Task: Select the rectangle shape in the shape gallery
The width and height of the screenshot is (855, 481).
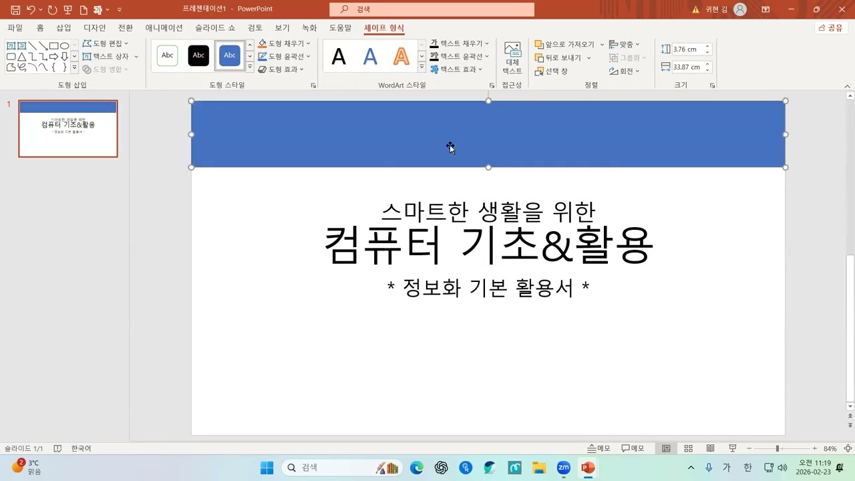Action: click(53, 46)
